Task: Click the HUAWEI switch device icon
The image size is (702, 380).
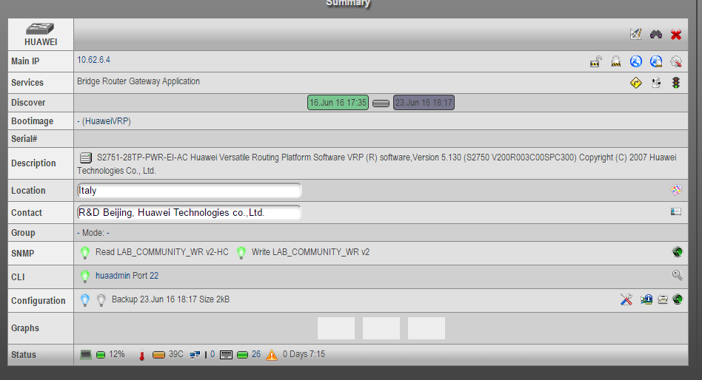Action: pos(40,29)
